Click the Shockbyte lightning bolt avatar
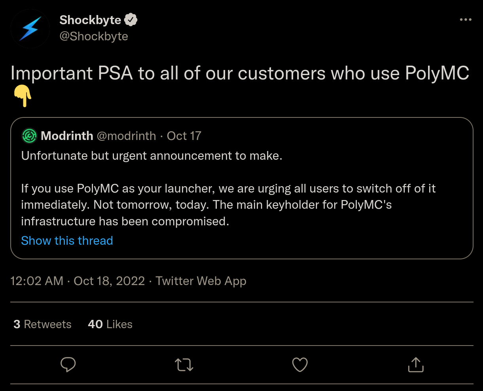The height and width of the screenshot is (391, 483). [30, 28]
